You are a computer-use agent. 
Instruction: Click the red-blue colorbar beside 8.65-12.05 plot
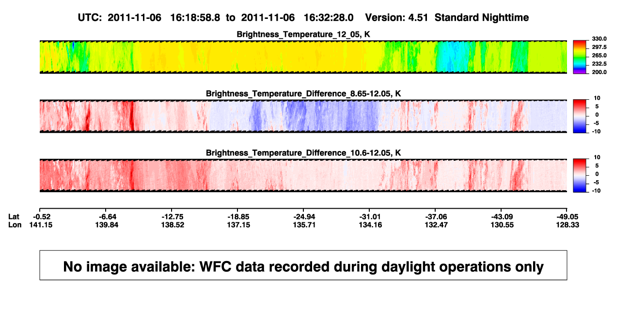(580, 117)
